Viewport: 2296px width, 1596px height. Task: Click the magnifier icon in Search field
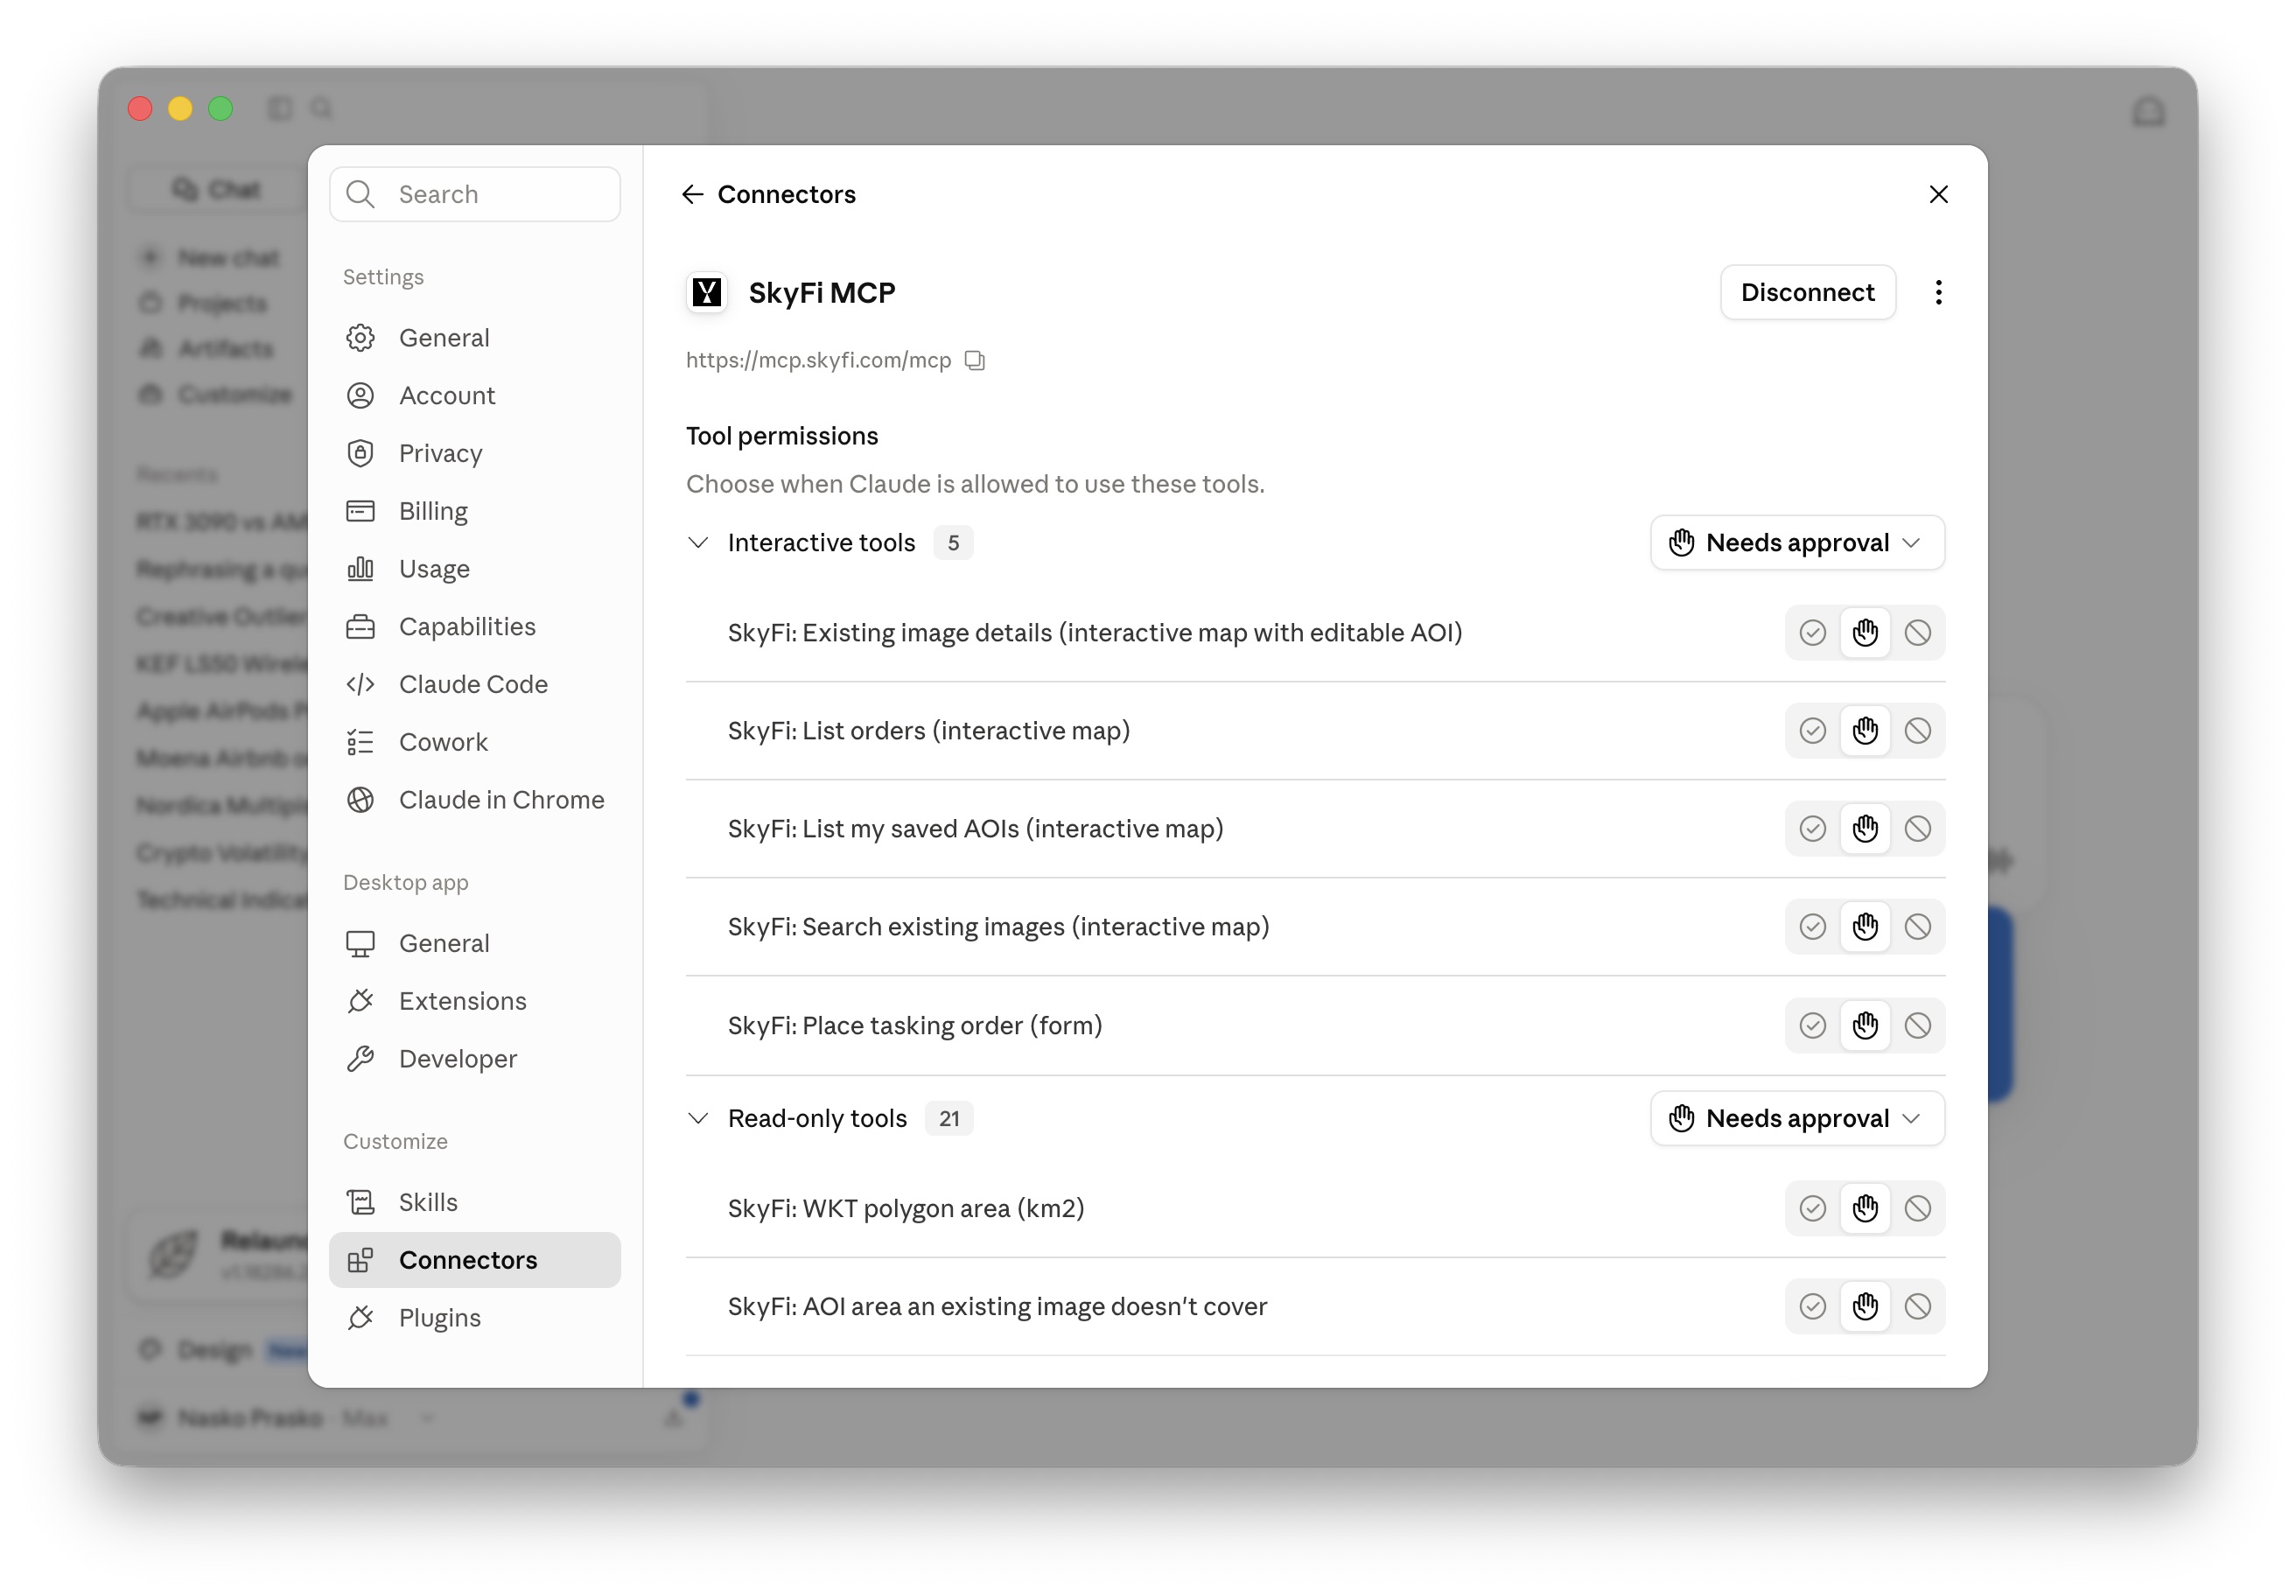(360, 194)
